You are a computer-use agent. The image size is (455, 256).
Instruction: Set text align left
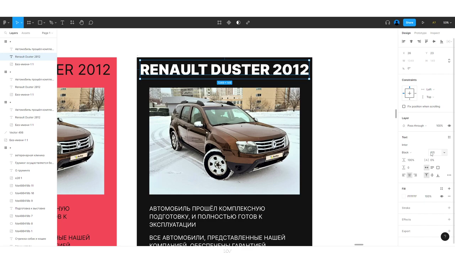[x=403, y=175]
